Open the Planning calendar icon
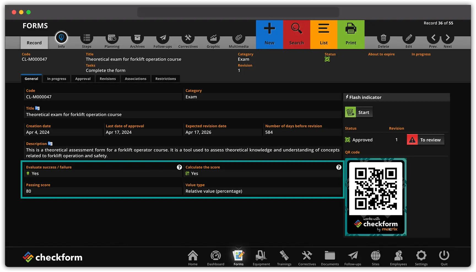The height and width of the screenshot is (272, 476). pyautogui.click(x=112, y=38)
